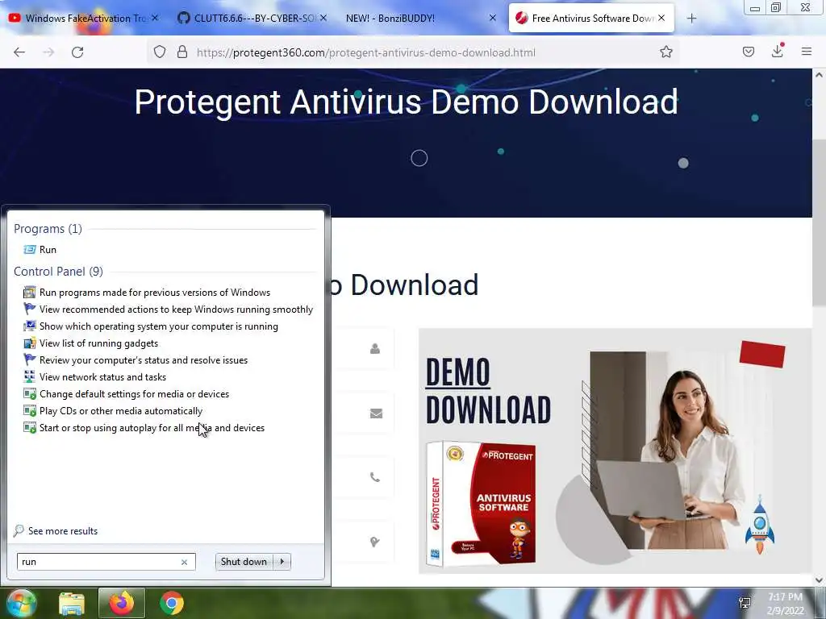Click the Demo Download banner image
The width and height of the screenshot is (826, 619).
(x=615, y=451)
